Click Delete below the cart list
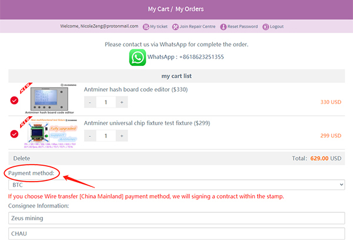Screen dimensions: 353x241 pos(22,158)
